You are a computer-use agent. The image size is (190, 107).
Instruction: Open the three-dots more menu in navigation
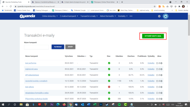tap(131, 16)
